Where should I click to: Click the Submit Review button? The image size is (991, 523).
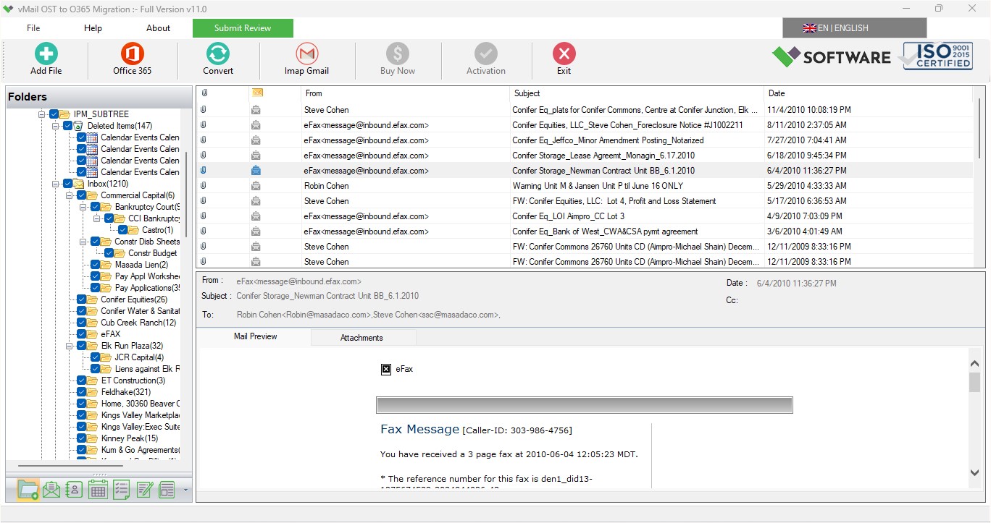click(243, 28)
